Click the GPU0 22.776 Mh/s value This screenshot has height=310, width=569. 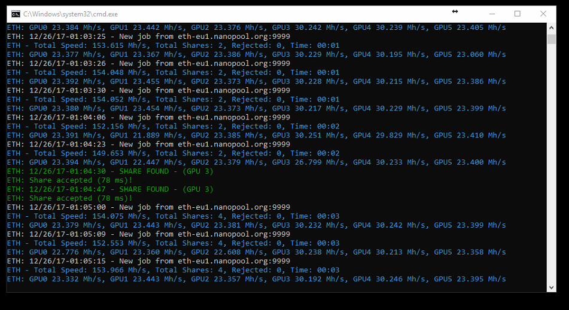tap(66, 252)
